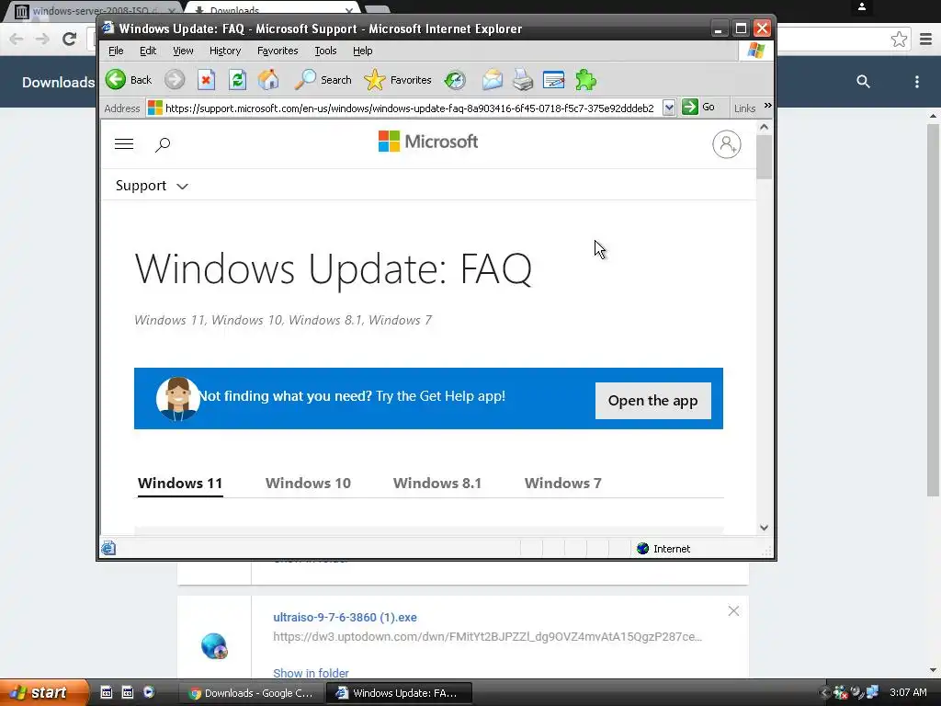The height and width of the screenshot is (706, 941).
Task: Expand hidden system tray icons arrow
Action: pos(824,693)
